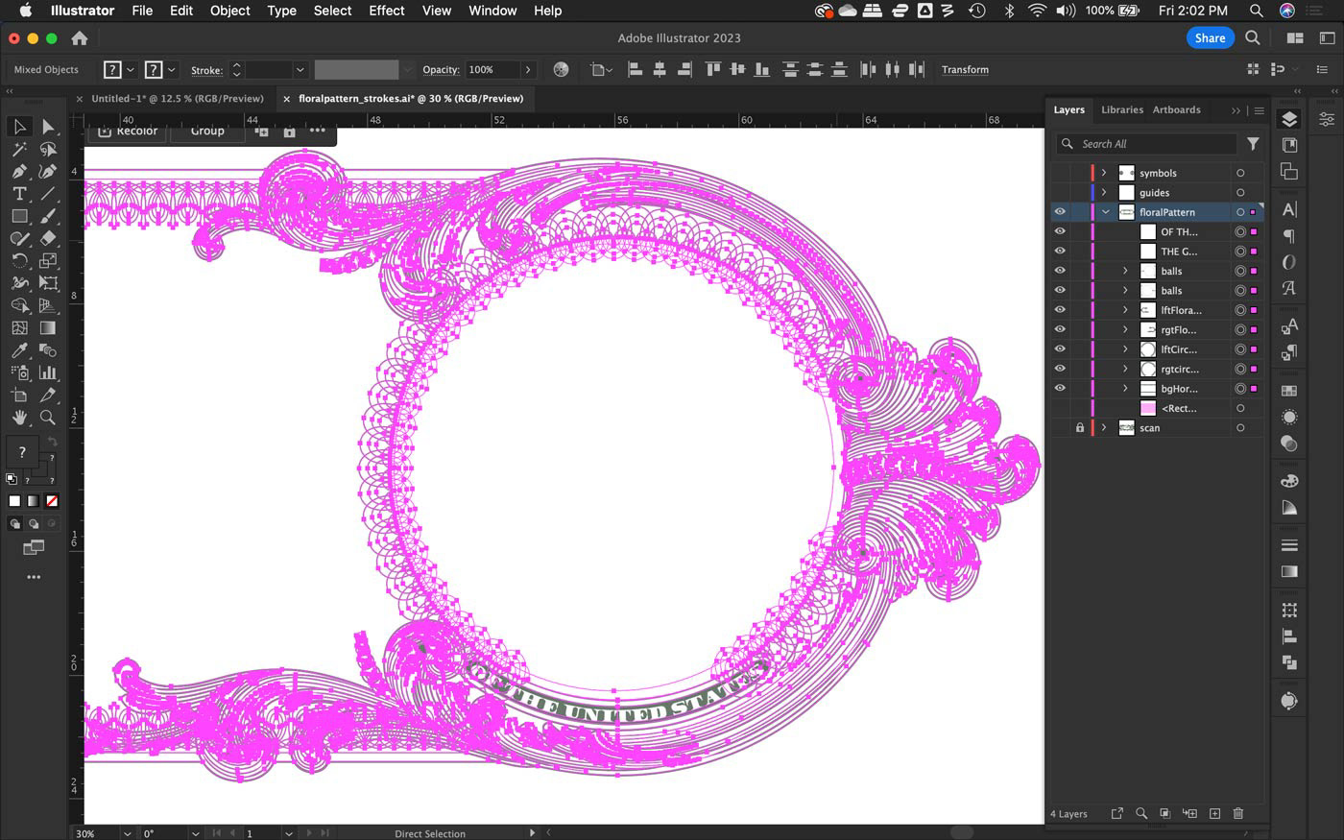Collapse the floralPattern layer
Image resolution: width=1344 pixels, height=840 pixels.
[1105, 212]
